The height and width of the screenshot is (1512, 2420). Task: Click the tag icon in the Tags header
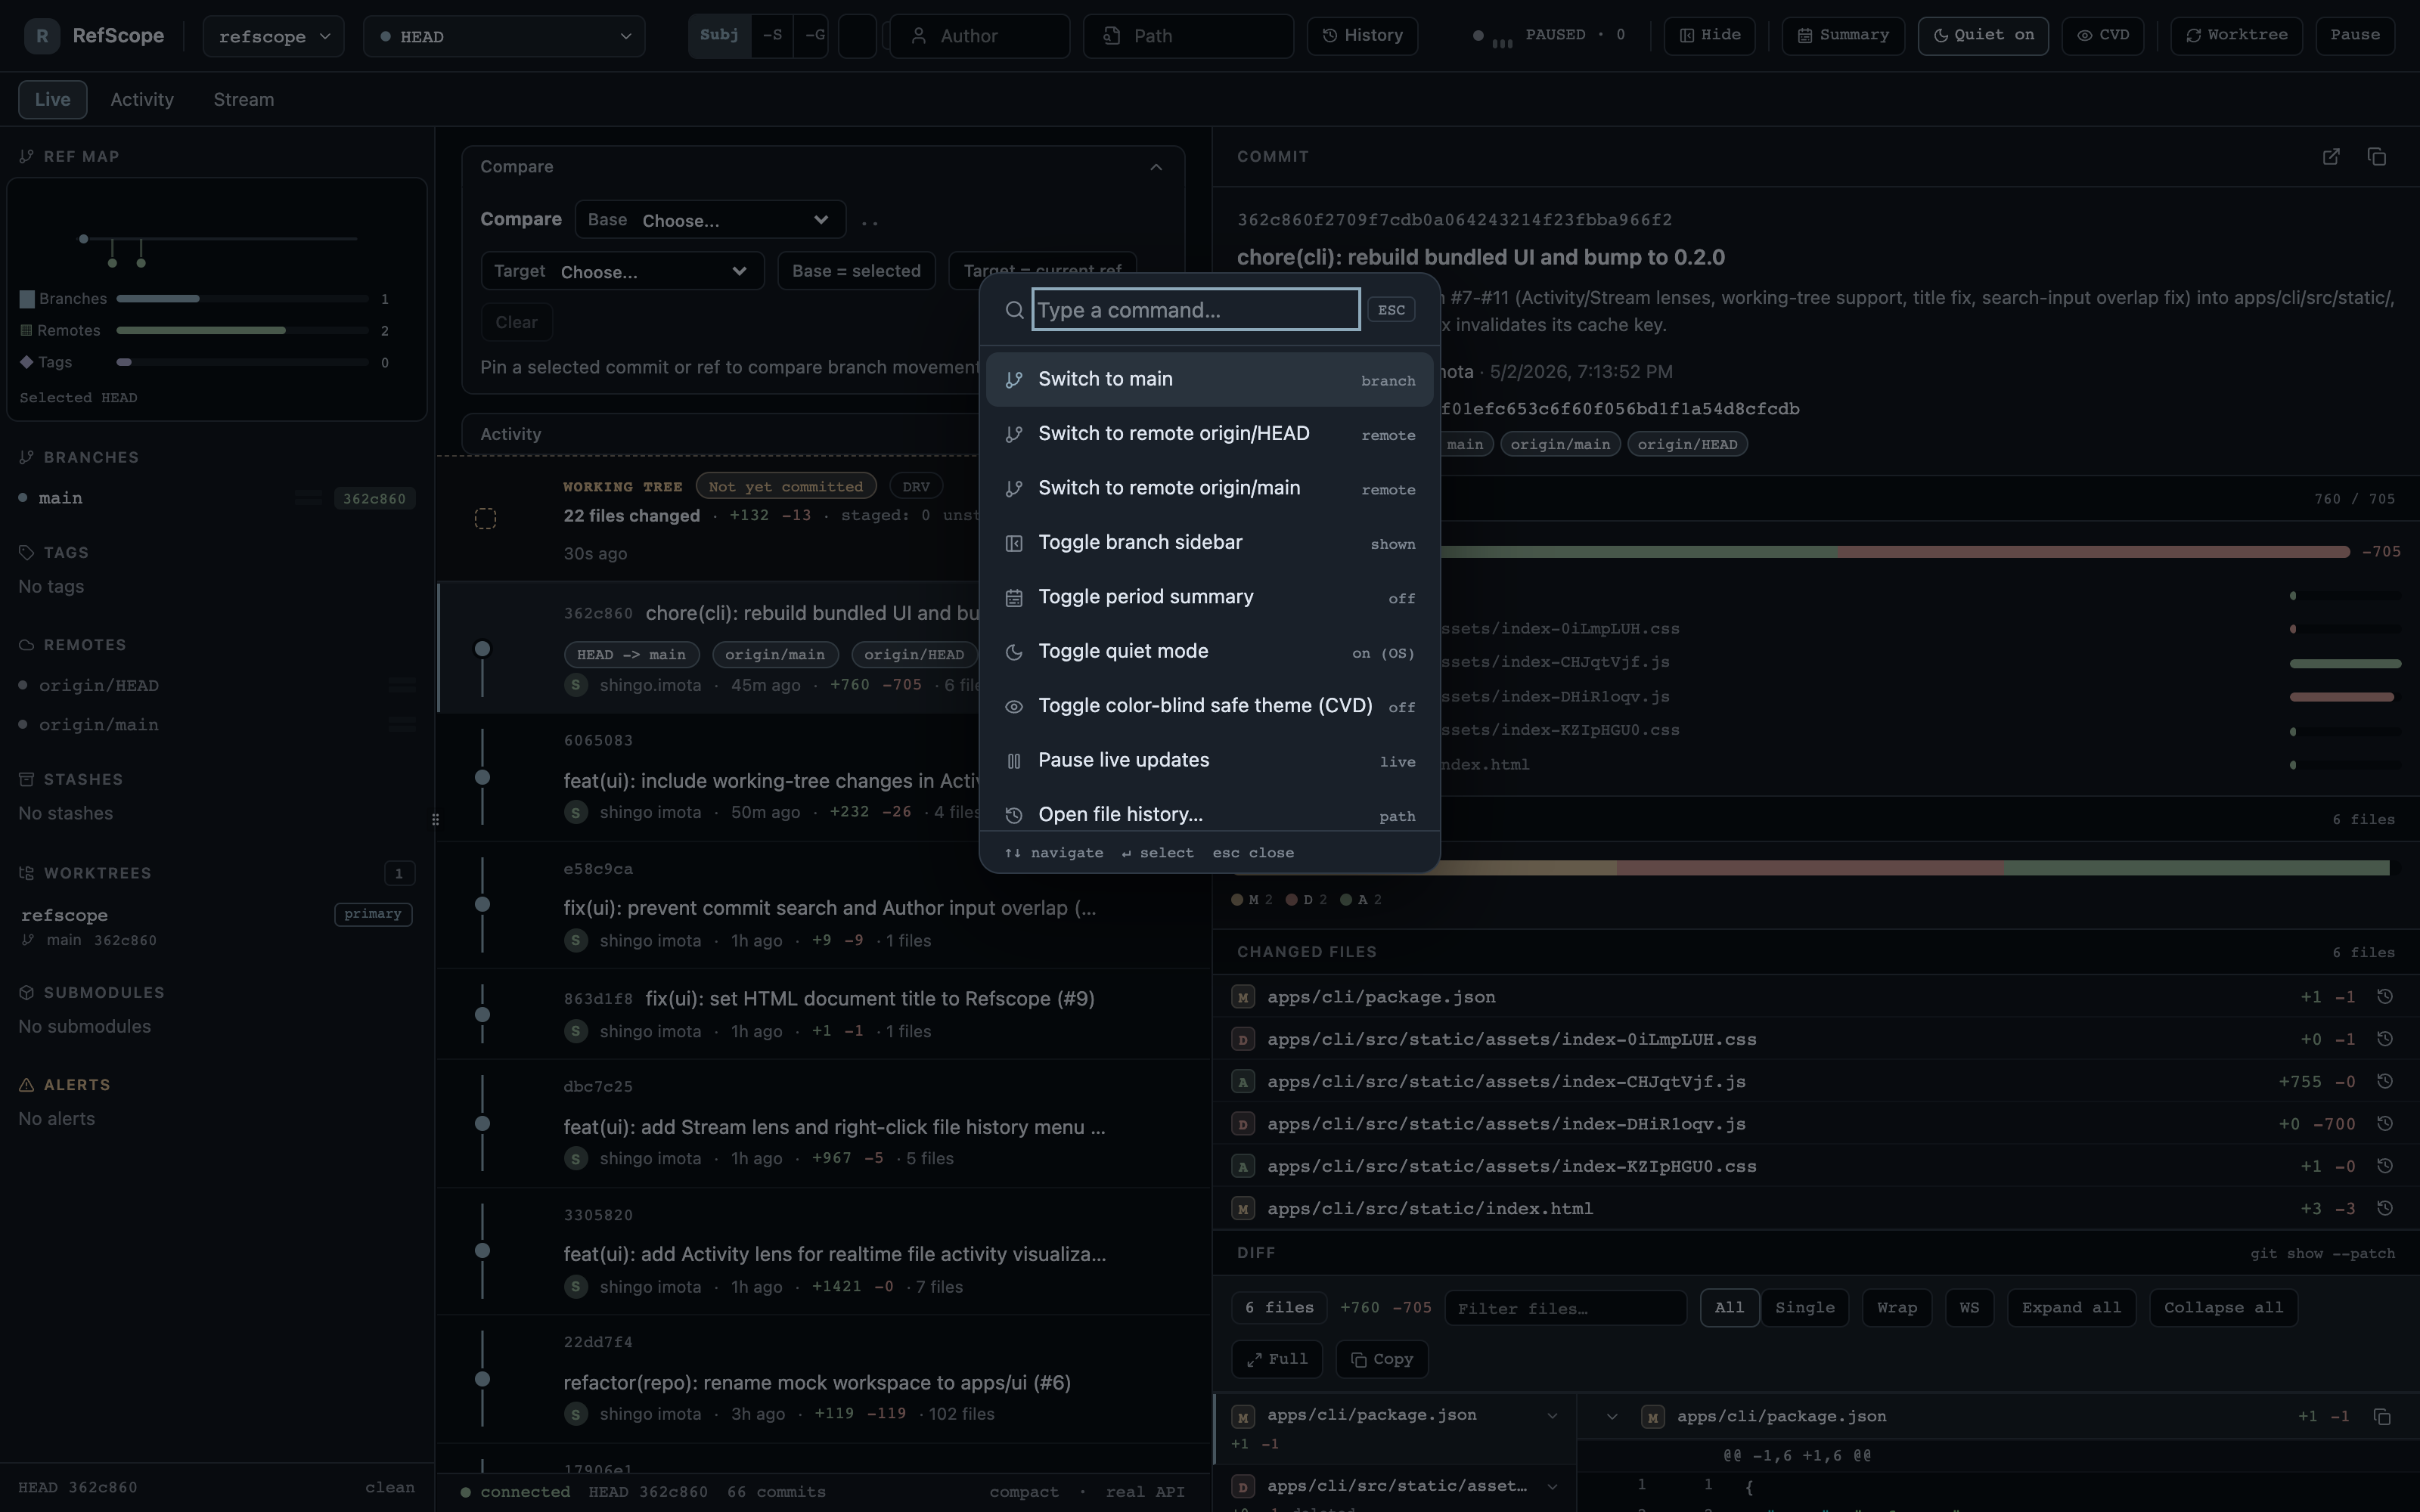[x=27, y=553]
